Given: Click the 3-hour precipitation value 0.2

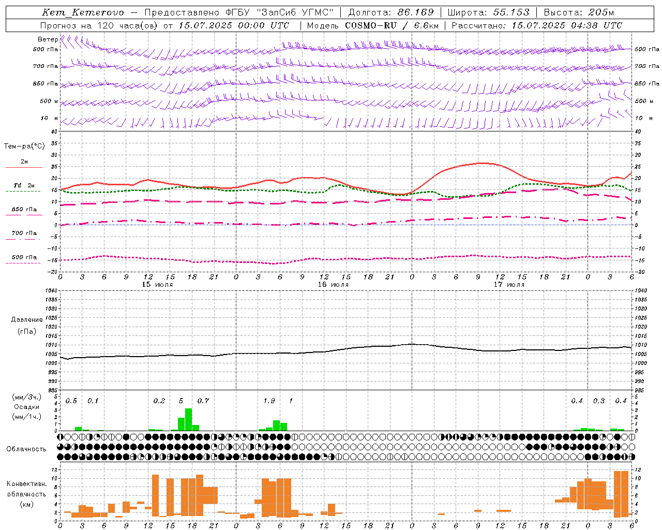Looking at the screenshot, I should [x=159, y=401].
